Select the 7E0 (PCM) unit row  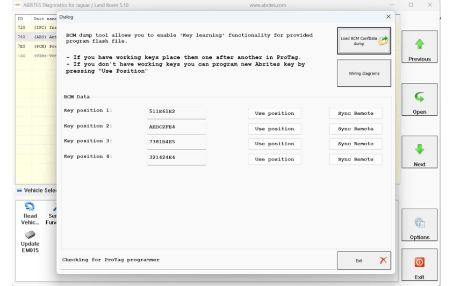(37, 46)
